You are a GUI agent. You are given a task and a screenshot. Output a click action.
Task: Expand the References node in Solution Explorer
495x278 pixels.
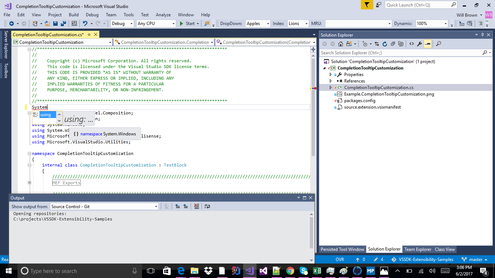click(x=330, y=81)
